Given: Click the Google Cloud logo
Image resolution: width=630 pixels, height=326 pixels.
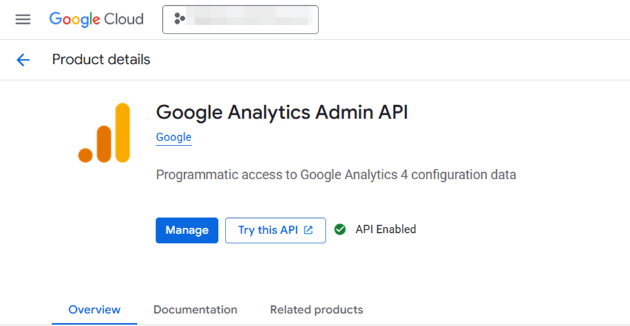Looking at the screenshot, I should coord(96,19).
